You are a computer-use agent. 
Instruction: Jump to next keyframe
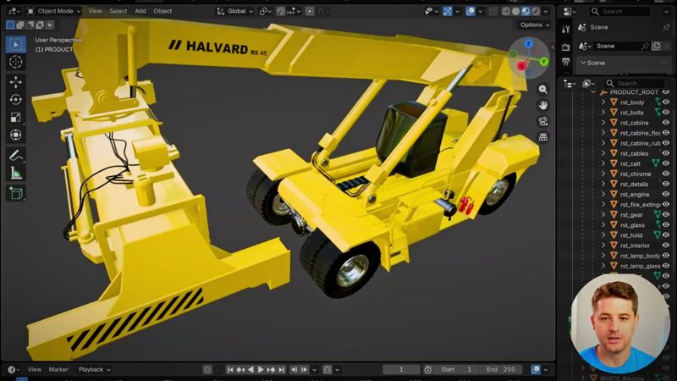271,369
